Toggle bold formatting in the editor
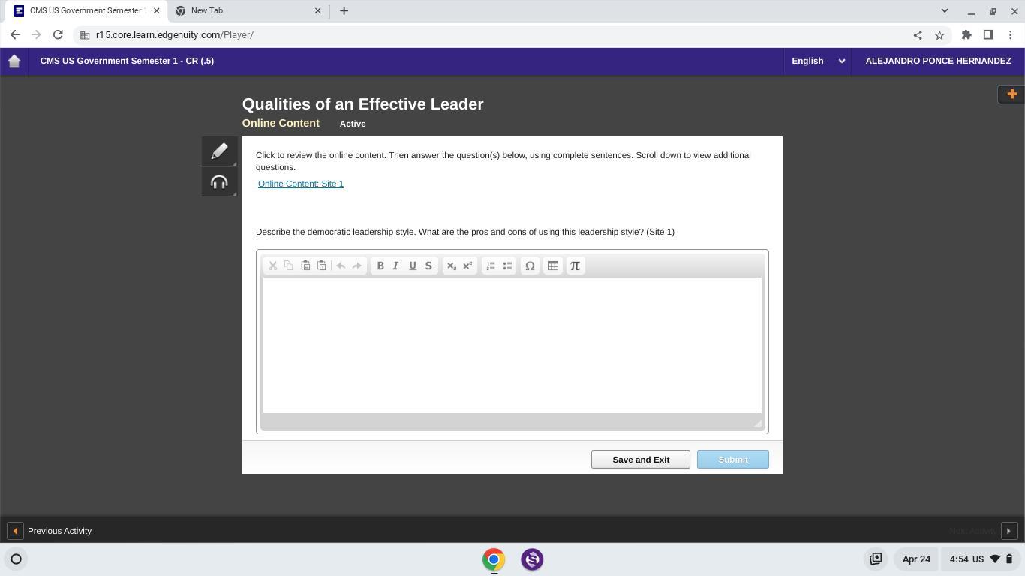The height and width of the screenshot is (576, 1025). click(380, 265)
